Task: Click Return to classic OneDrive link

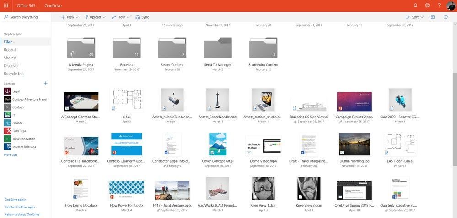Action: click(22, 214)
